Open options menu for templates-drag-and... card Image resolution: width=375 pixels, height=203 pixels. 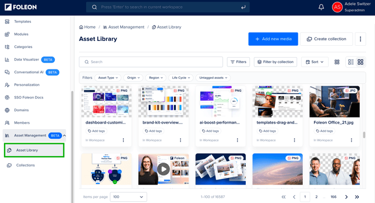[294, 140]
